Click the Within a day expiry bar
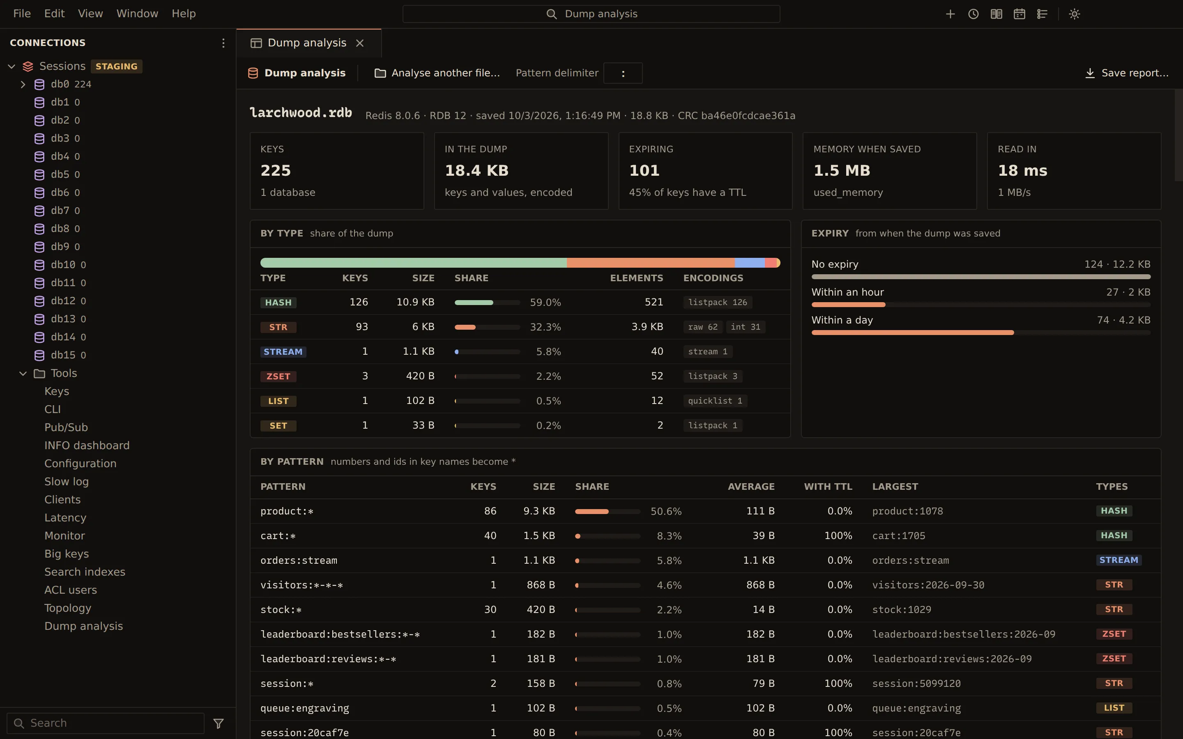This screenshot has height=739, width=1183. click(980, 333)
